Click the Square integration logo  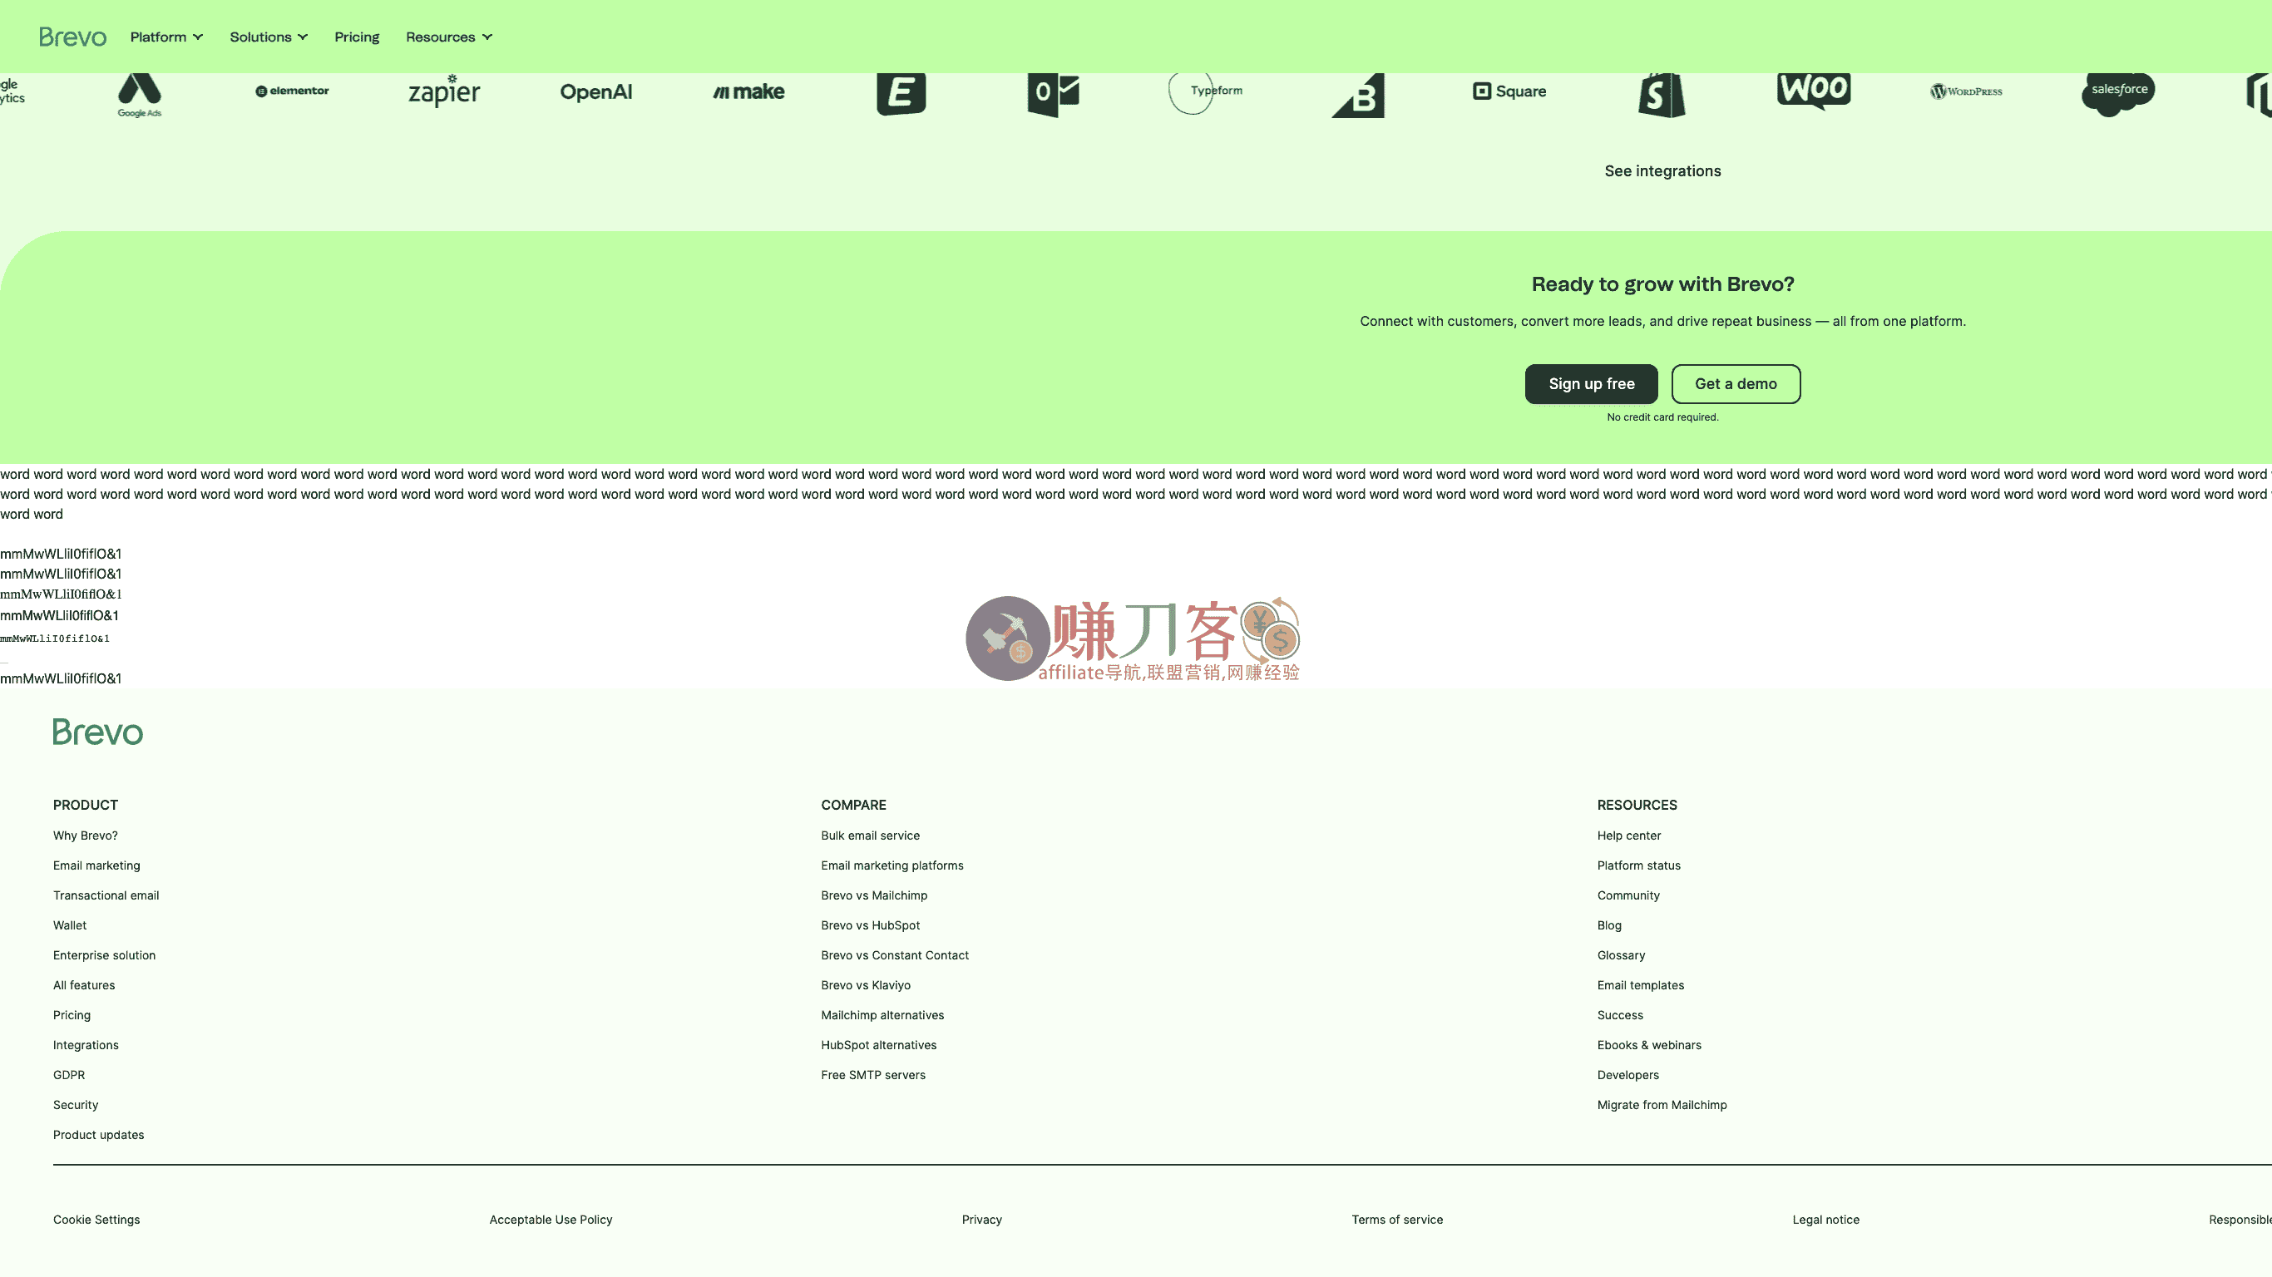tap(1510, 91)
